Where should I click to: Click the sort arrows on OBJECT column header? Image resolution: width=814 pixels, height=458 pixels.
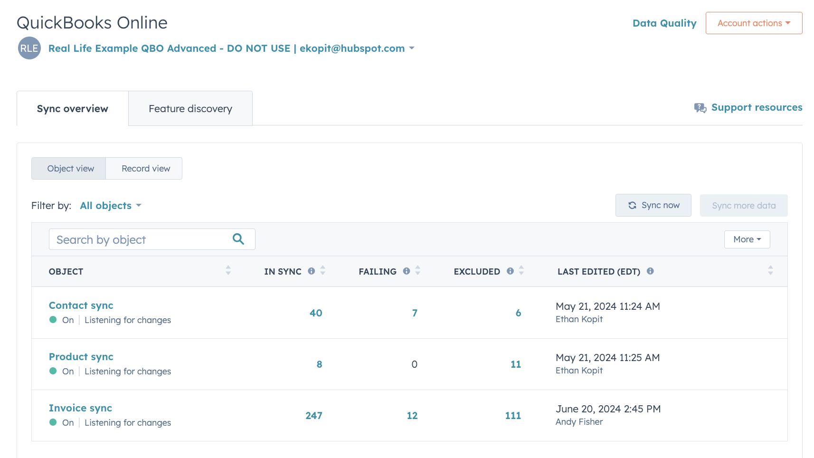coord(228,271)
